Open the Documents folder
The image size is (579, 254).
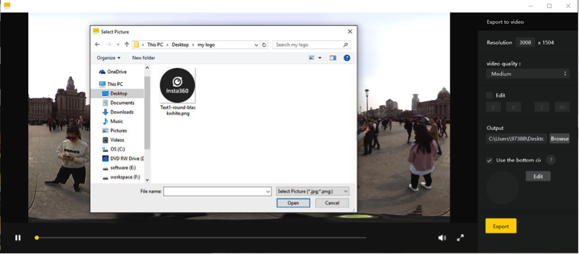pyautogui.click(x=118, y=103)
